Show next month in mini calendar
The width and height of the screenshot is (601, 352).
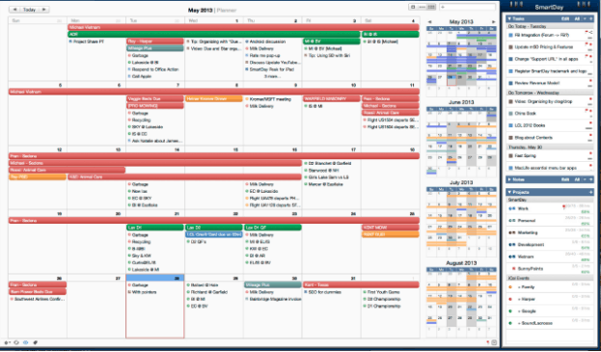[x=493, y=22]
